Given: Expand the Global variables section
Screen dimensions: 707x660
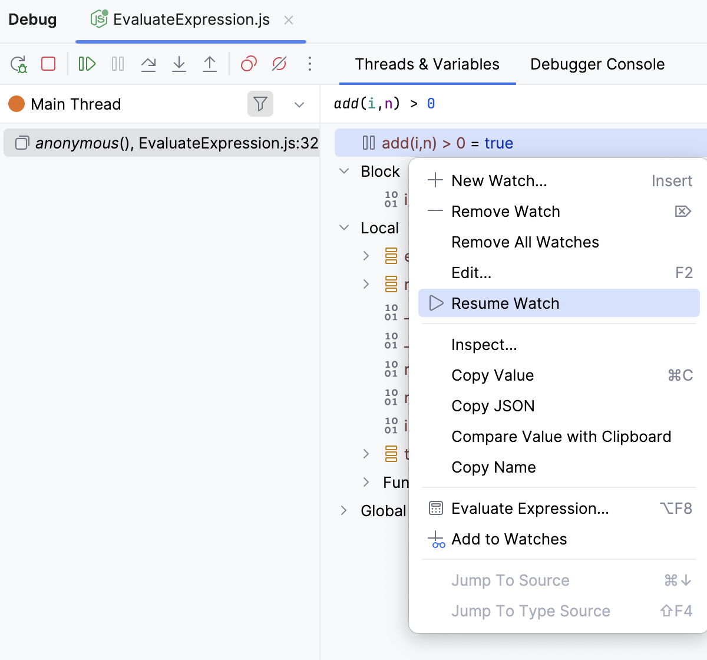Looking at the screenshot, I should pyautogui.click(x=344, y=511).
